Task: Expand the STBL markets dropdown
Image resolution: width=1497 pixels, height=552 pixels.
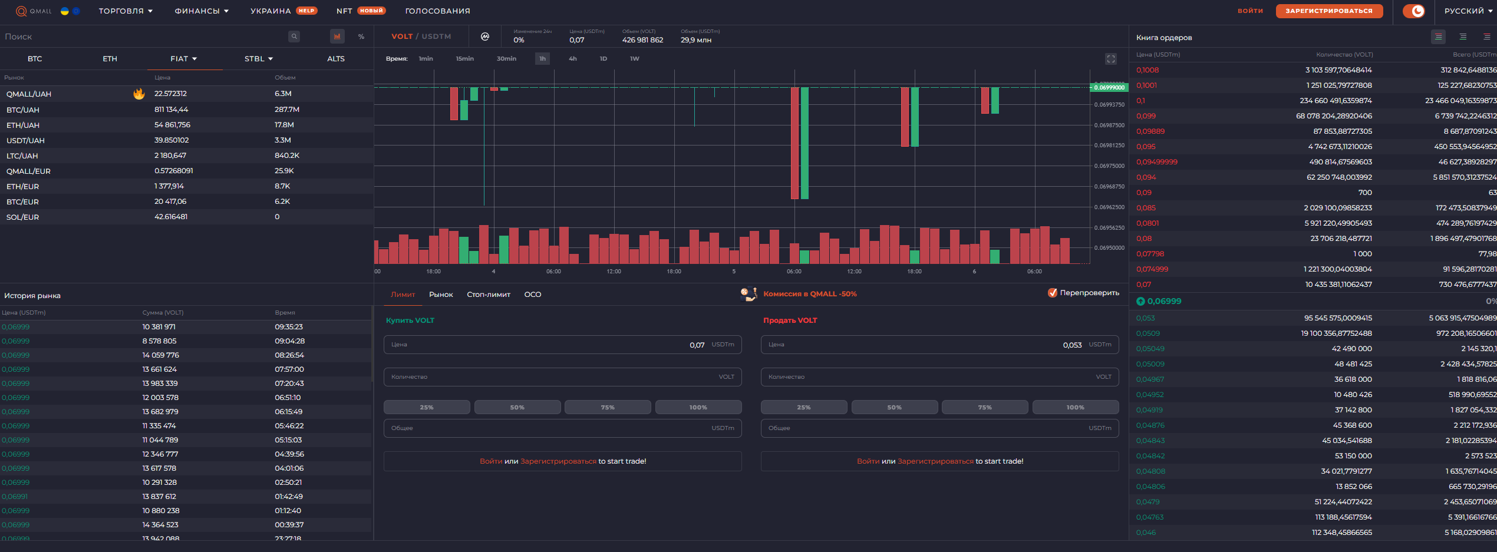Action: tap(259, 59)
